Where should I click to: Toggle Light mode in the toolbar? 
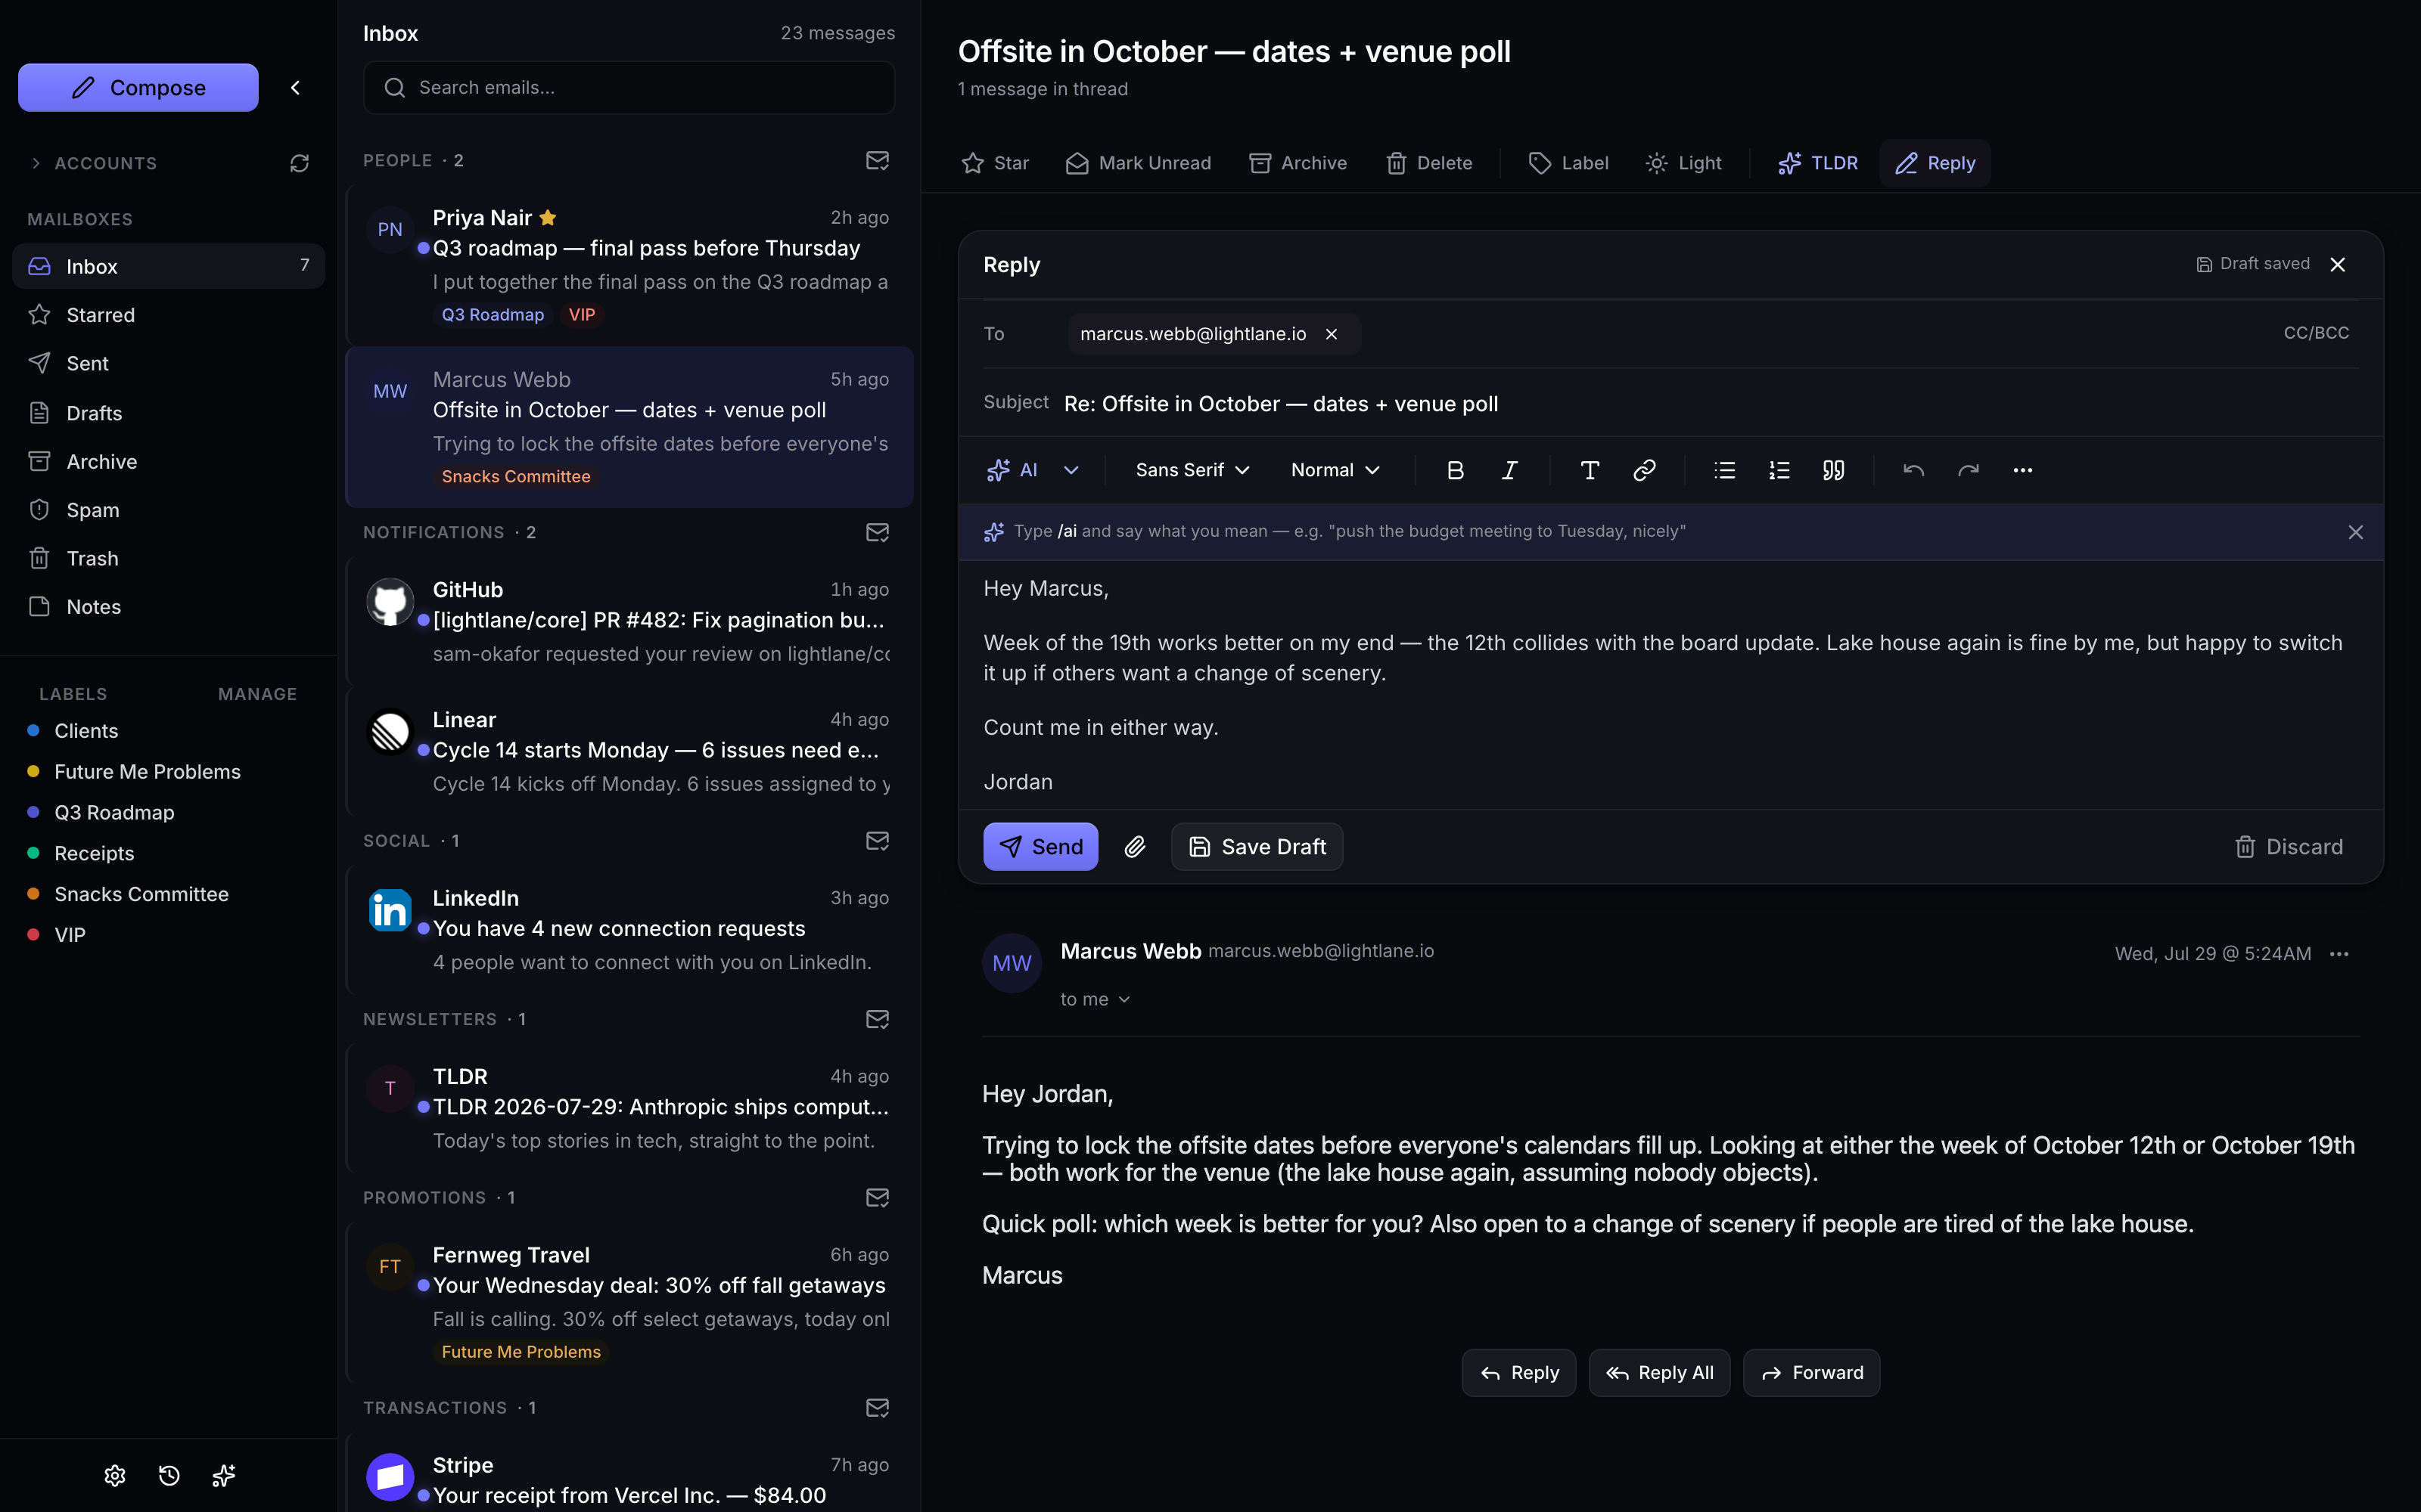[x=1683, y=163]
